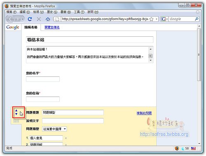The height and width of the screenshot is (156, 206).
Task: Click the 說明文字 text field
Action: pos(73,121)
